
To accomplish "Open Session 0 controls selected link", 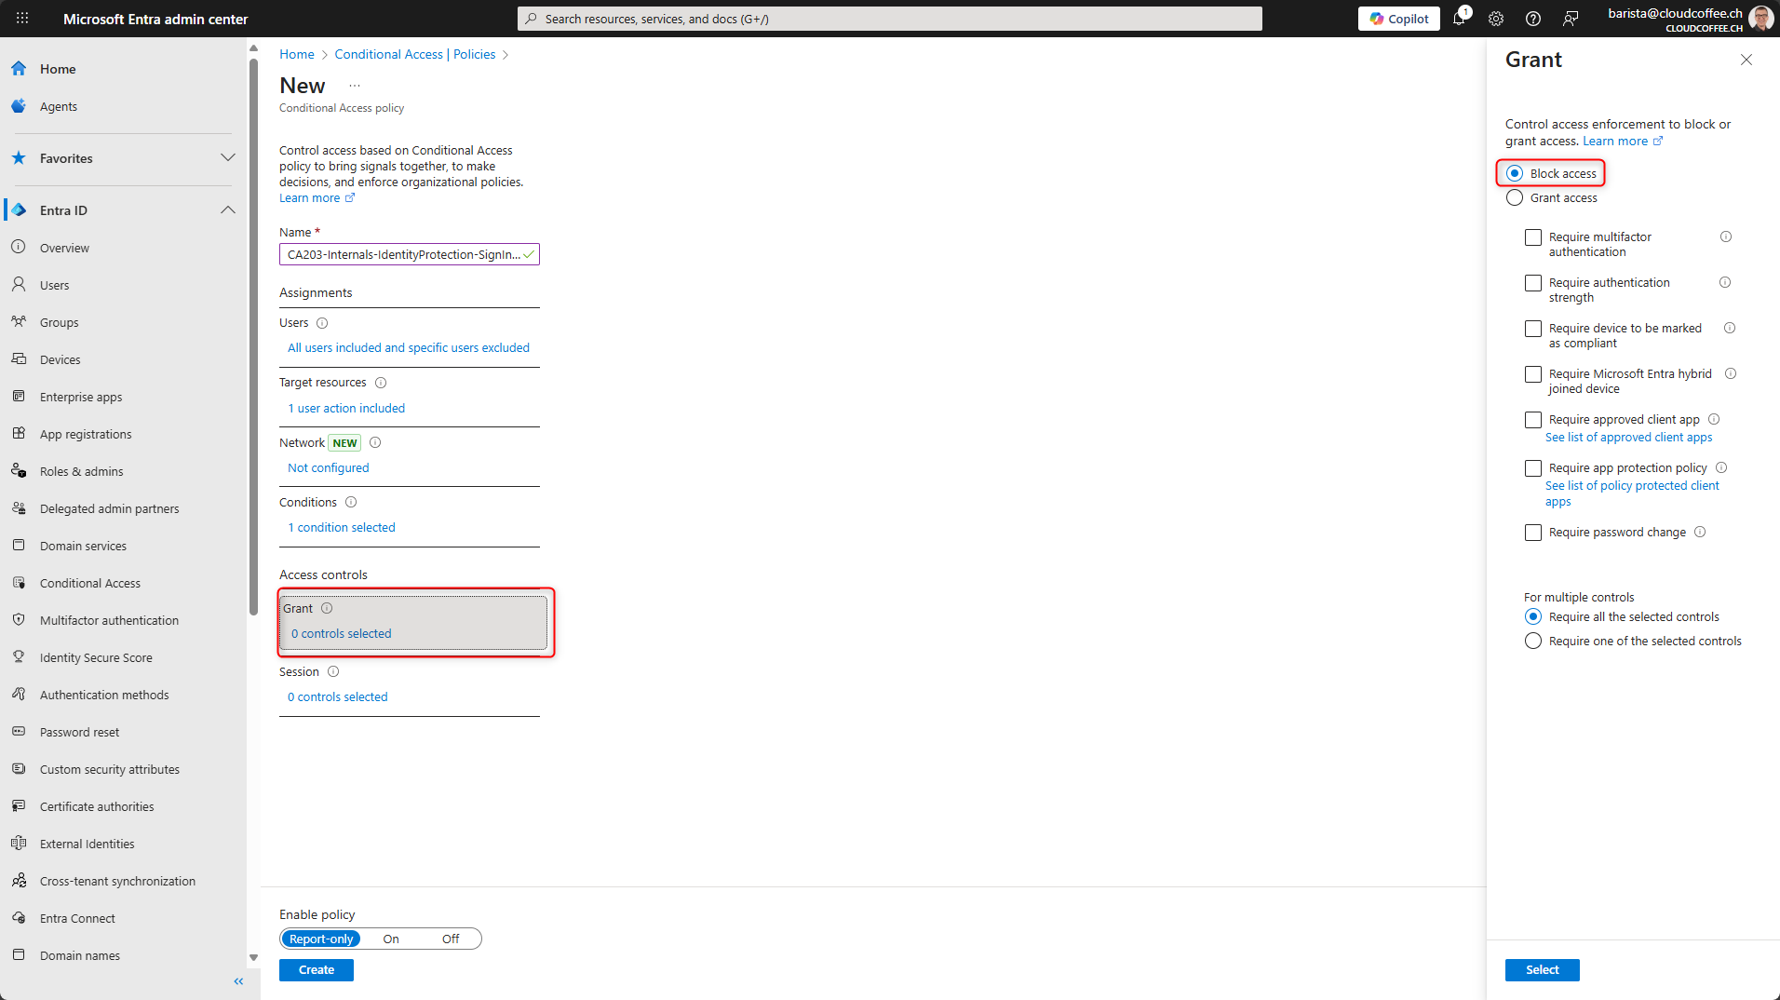I will tap(337, 696).
